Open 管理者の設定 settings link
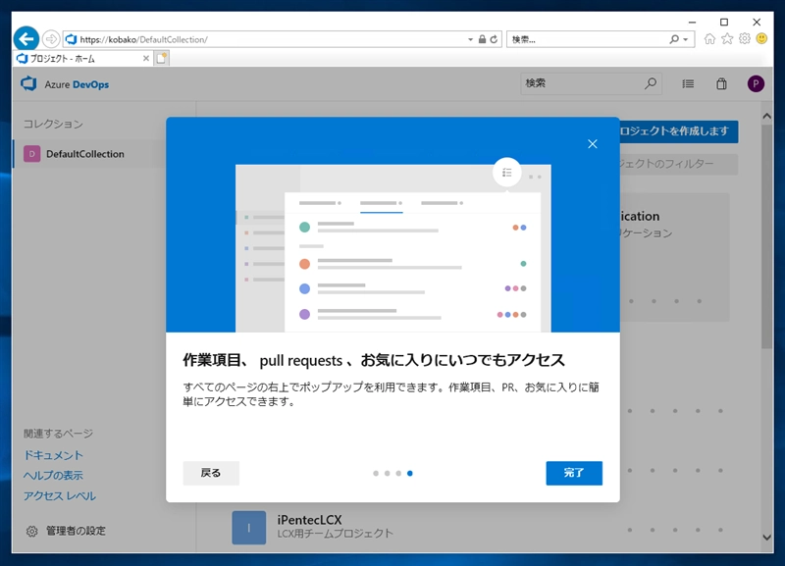 click(77, 531)
